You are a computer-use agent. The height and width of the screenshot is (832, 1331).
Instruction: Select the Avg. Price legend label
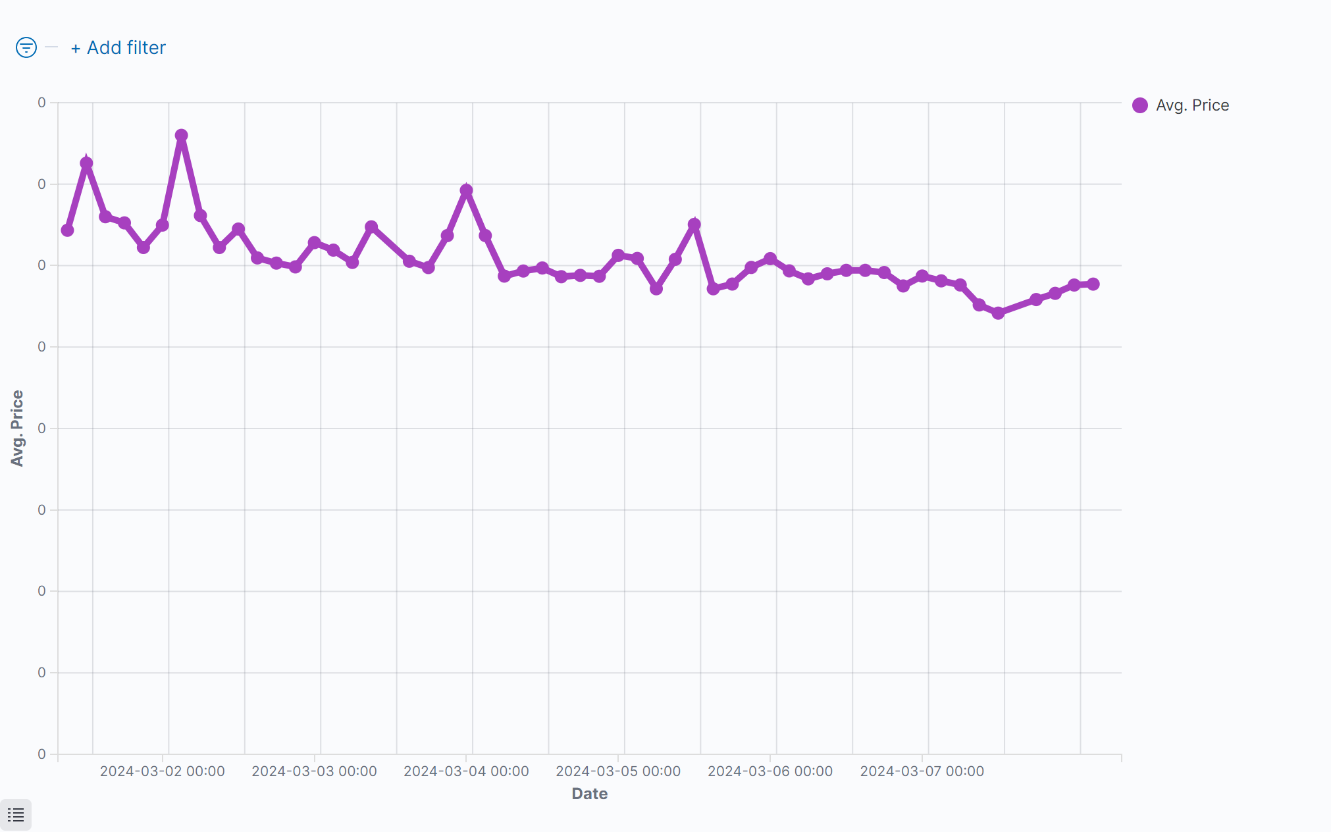point(1192,105)
